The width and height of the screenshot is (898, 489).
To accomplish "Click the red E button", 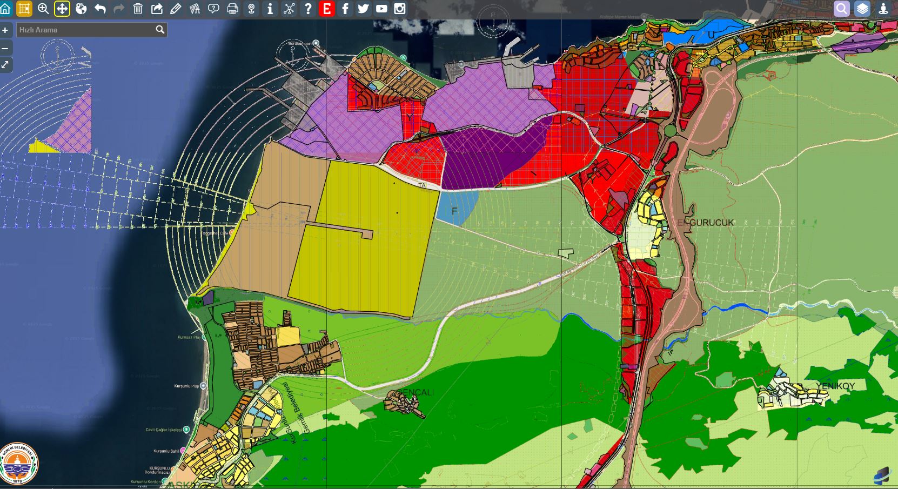I will click(326, 9).
